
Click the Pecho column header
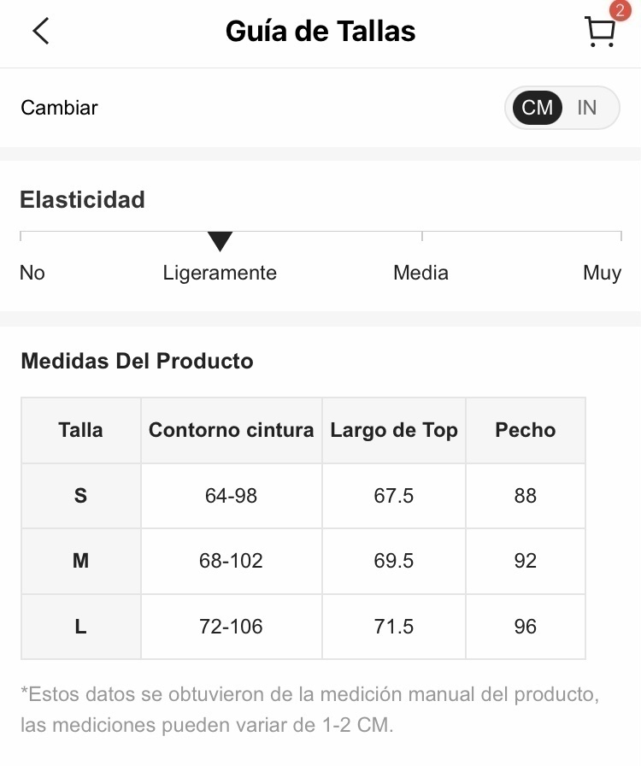[x=526, y=430]
